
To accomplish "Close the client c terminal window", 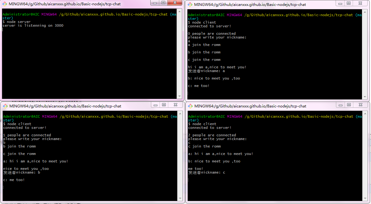I will 360,105.
